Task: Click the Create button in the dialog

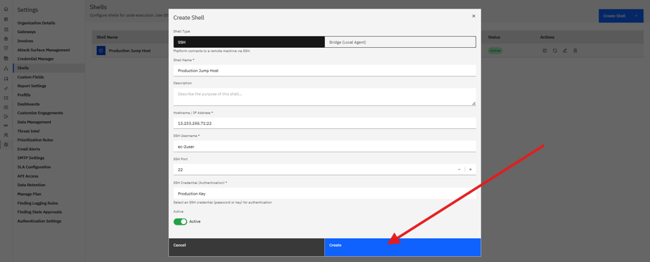Action: [402, 247]
